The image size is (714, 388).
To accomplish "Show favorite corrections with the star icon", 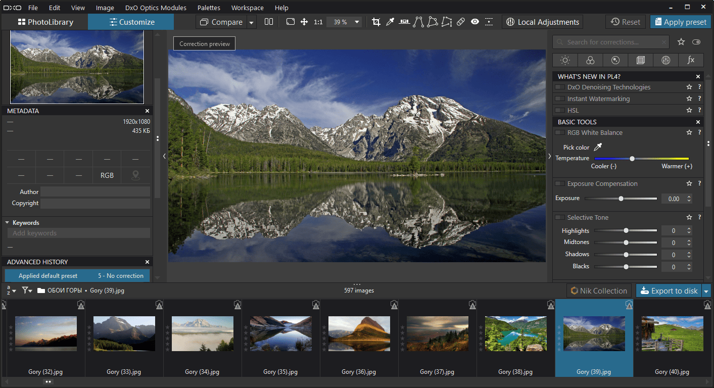I will (x=681, y=42).
